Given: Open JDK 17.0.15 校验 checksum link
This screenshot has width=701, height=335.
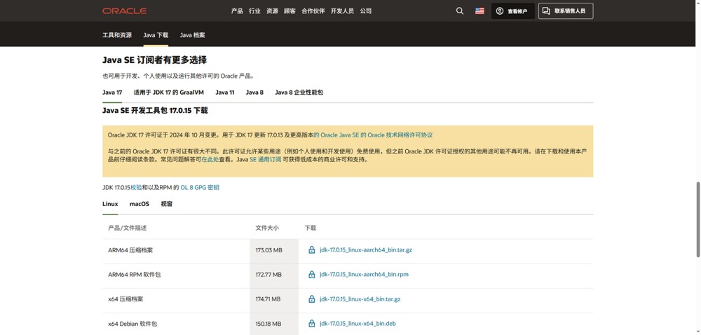Looking at the screenshot, I should coord(136,188).
